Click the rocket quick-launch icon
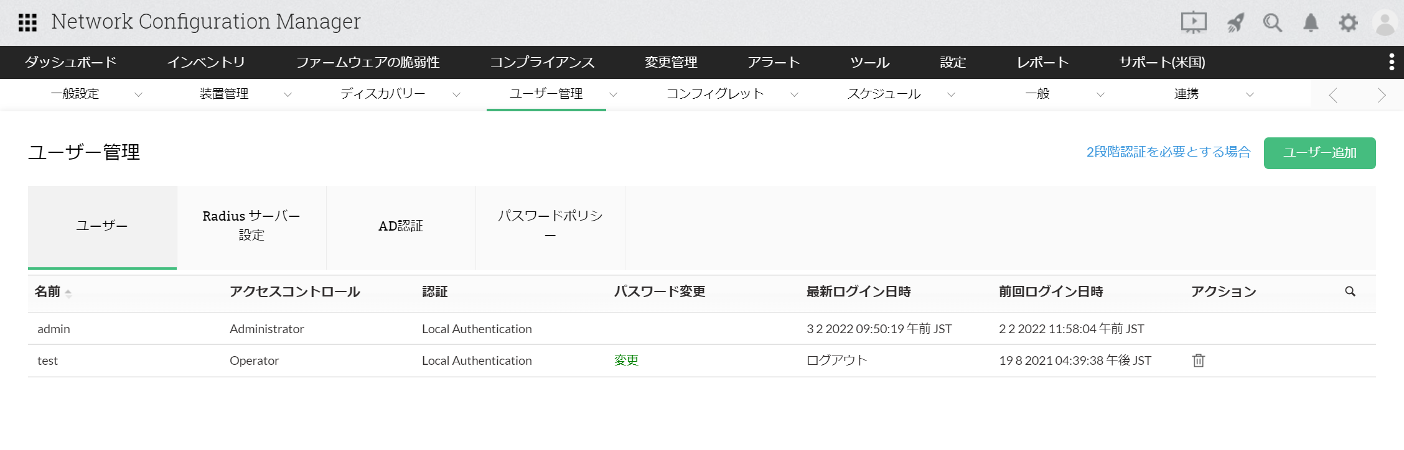This screenshot has width=1404, height=450. [1235, 23]
